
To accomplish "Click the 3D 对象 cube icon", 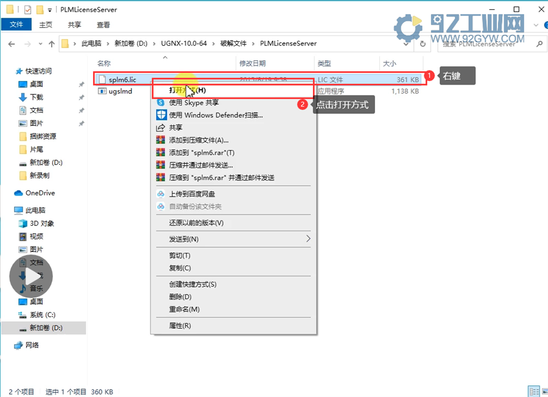I will point(23,223).
